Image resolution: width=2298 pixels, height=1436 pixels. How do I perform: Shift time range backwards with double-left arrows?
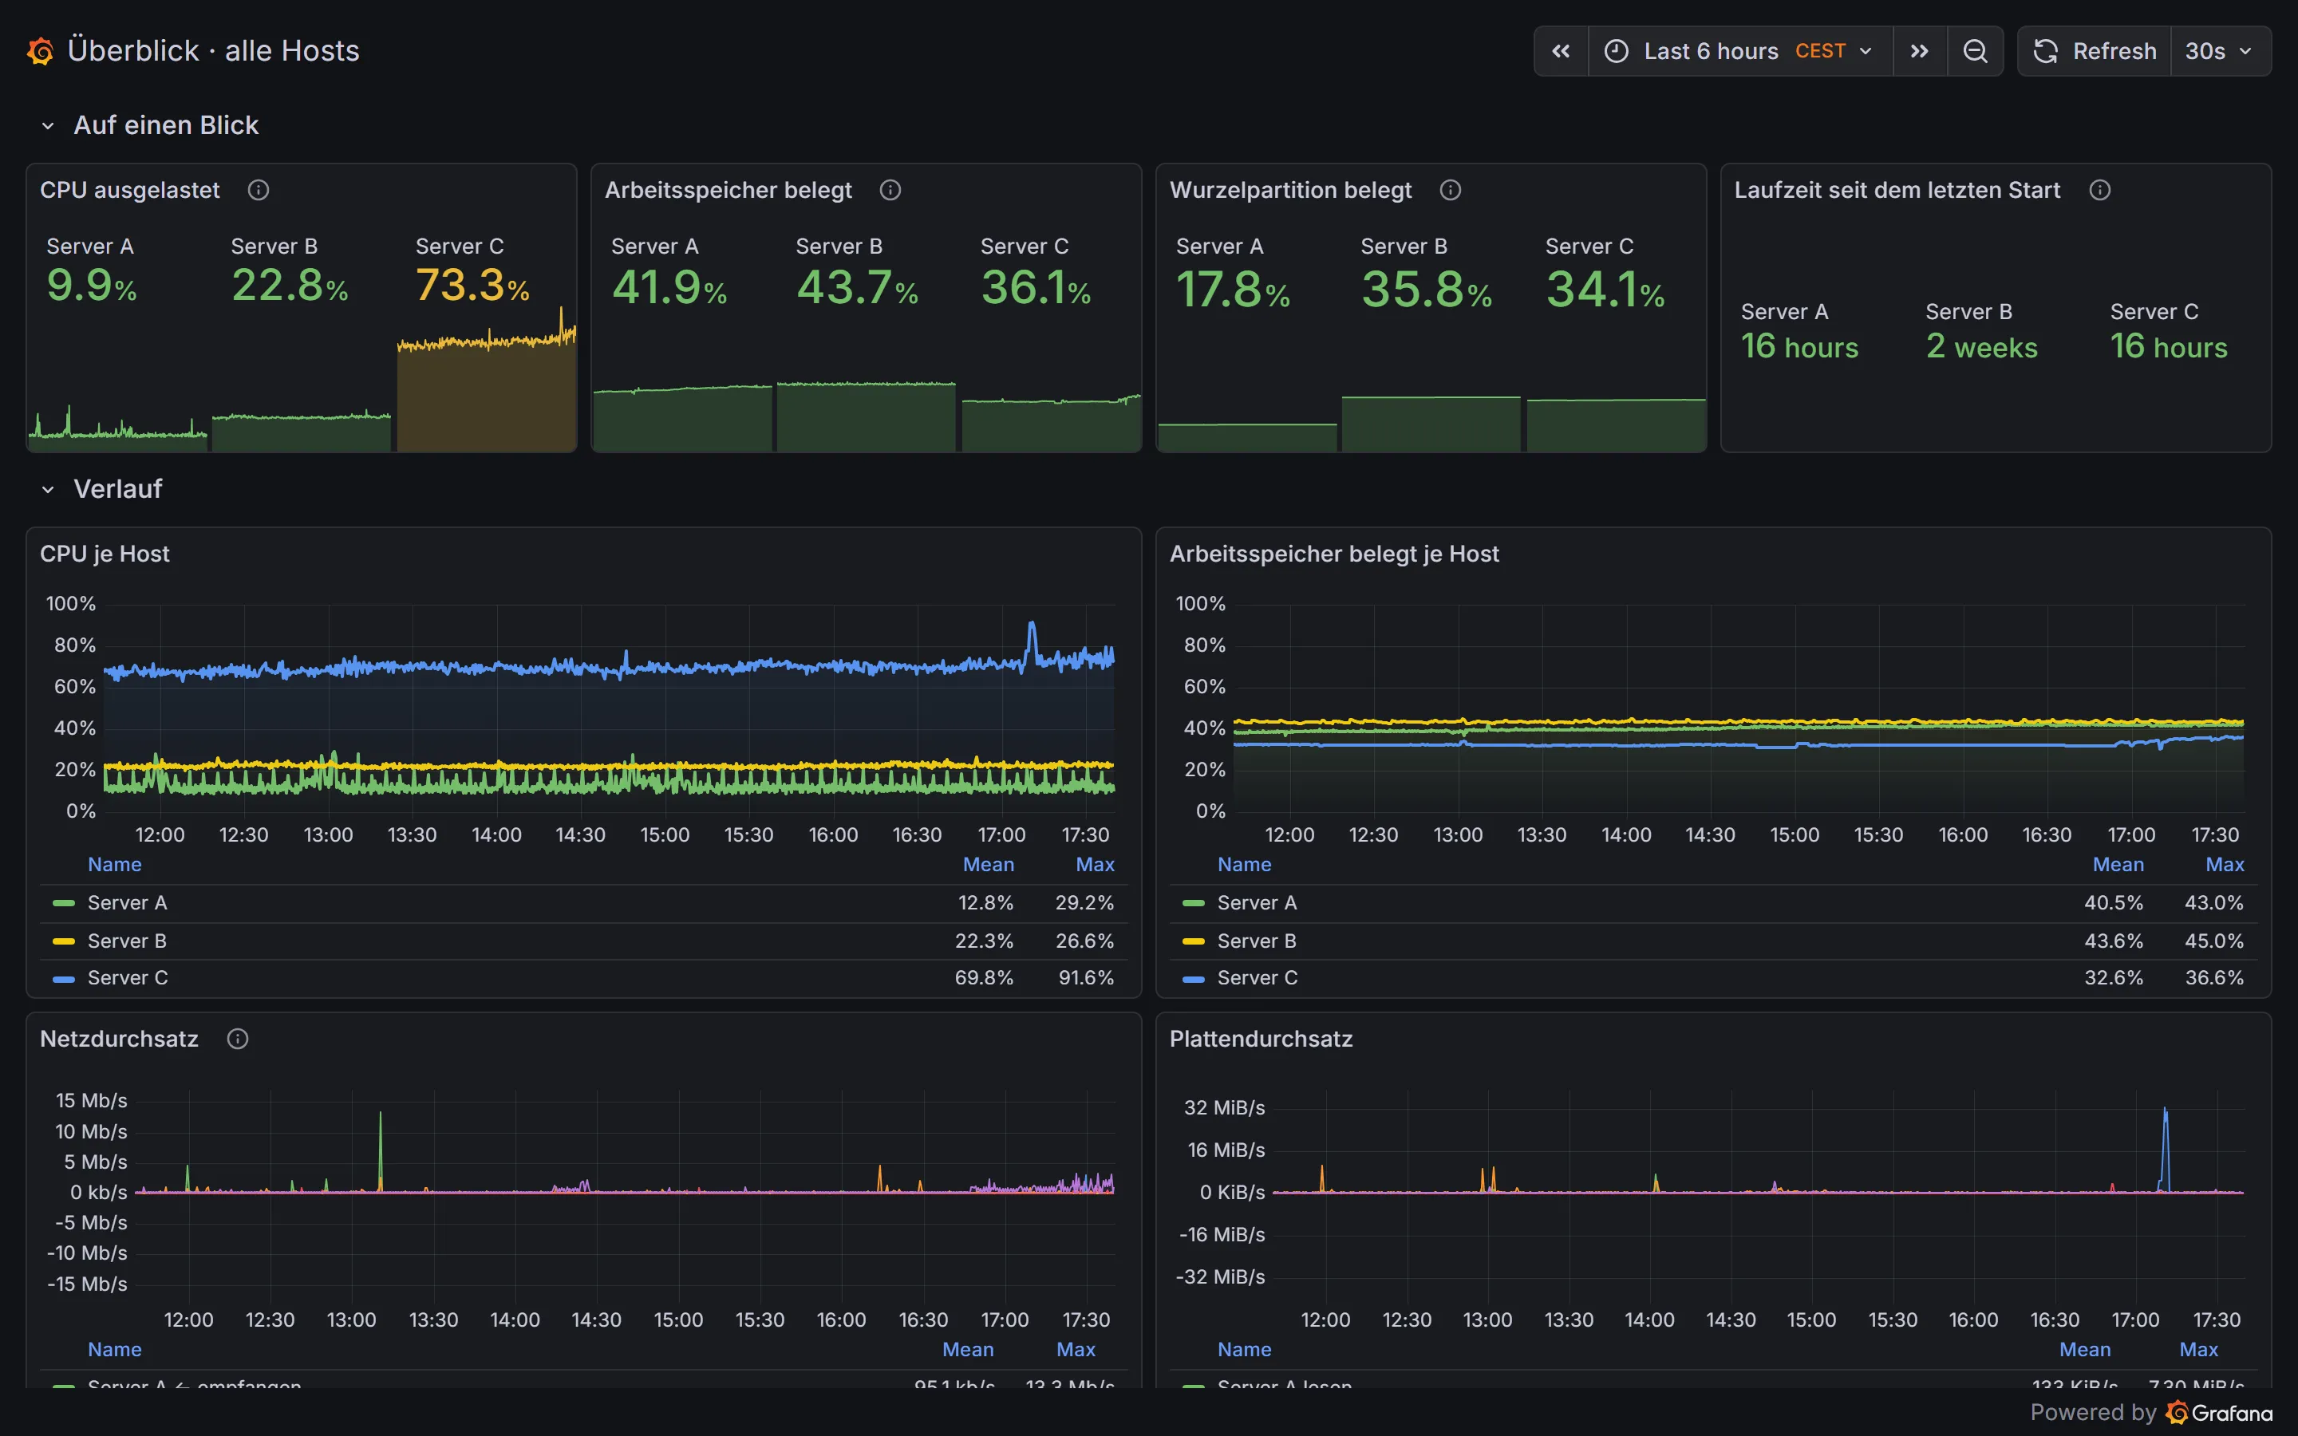click(1561, 51)
